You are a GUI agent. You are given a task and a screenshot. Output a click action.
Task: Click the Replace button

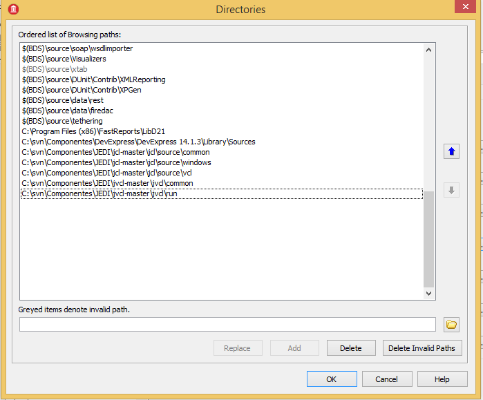[238, 348]
